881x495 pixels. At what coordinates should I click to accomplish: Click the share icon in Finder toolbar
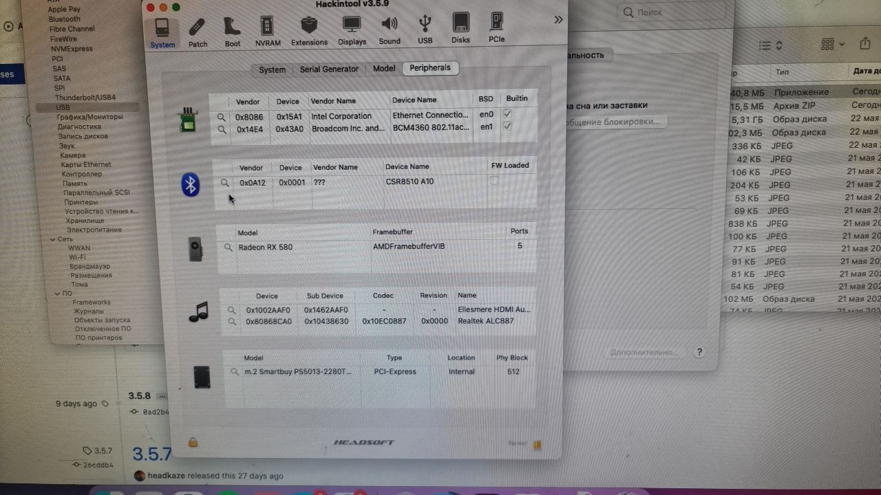click(x=867, y=44)
